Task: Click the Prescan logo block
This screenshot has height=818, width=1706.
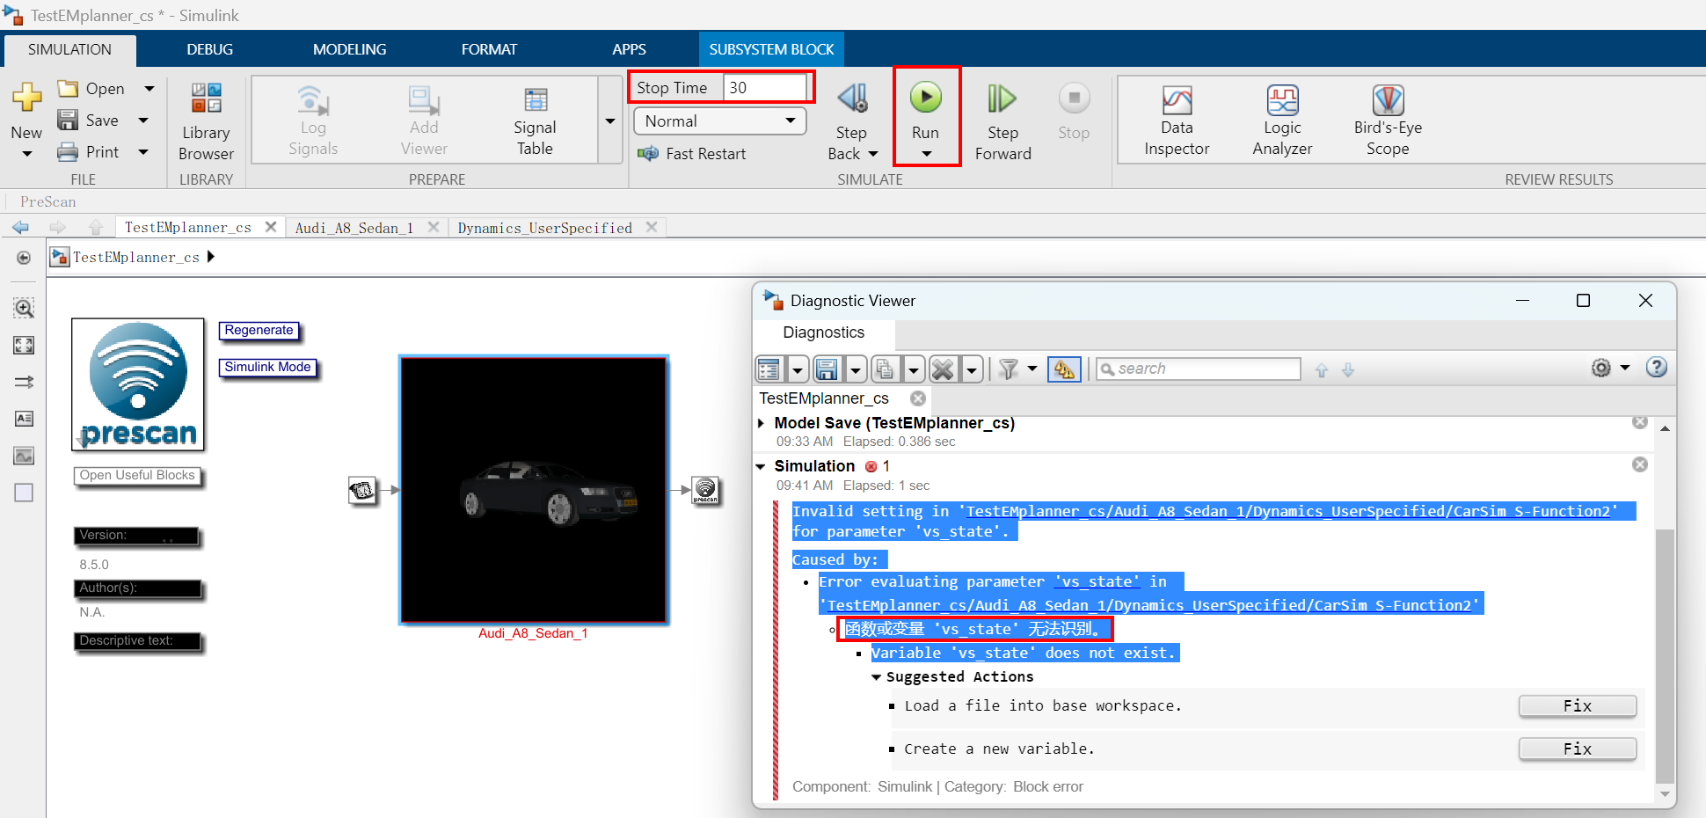Action: click(138, 385)
